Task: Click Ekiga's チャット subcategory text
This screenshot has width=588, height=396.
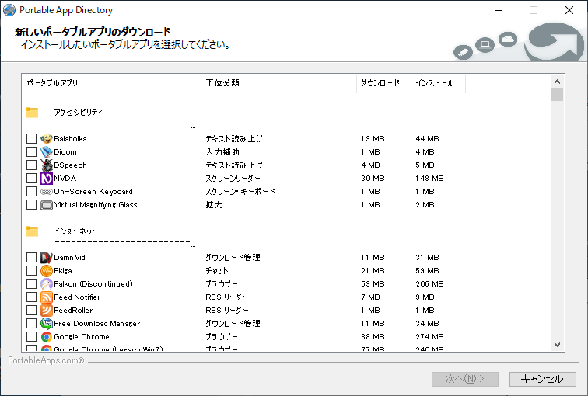Action: point(217,271)
